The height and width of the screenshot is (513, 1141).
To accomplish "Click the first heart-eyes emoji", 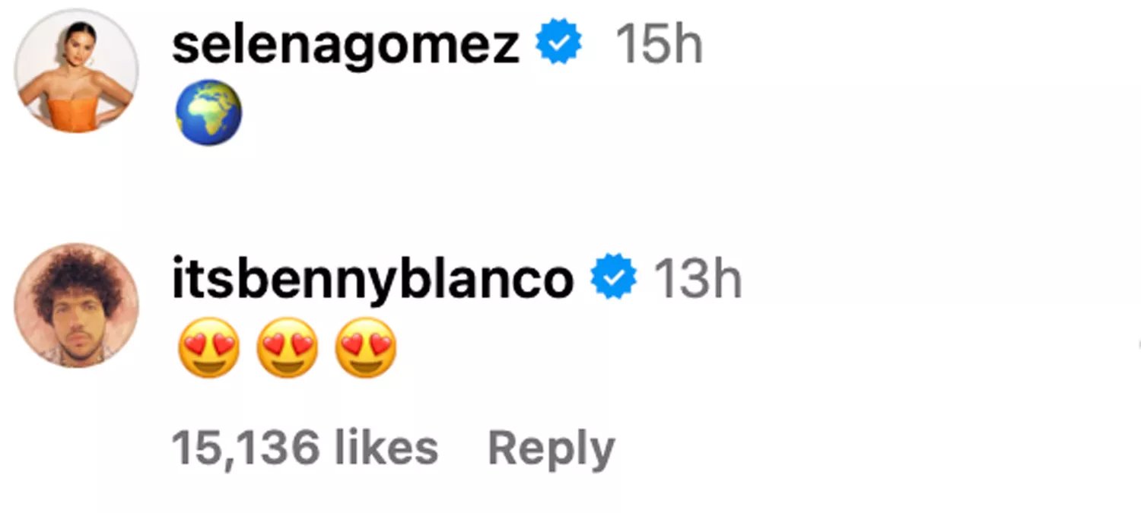I will pyautogui.click(x=208, y=347).
